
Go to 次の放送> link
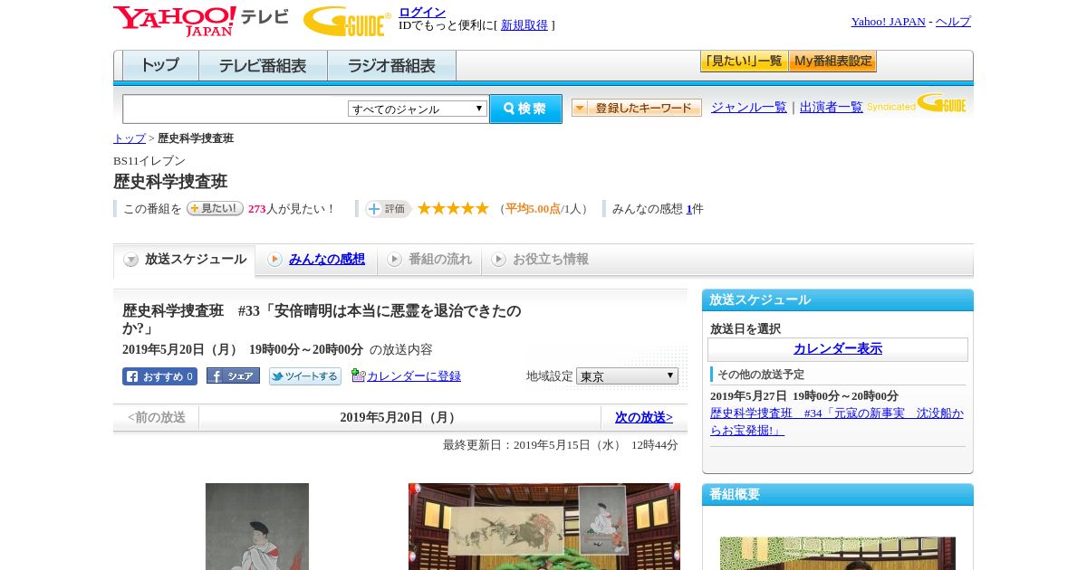tap(644, 417)
